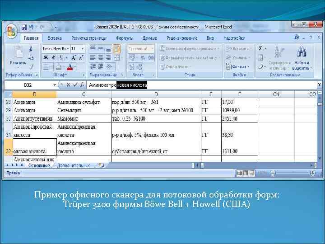Screen dimensions: 325x244
Task: Zoom out with the minus button
Action: pos(273,173)
